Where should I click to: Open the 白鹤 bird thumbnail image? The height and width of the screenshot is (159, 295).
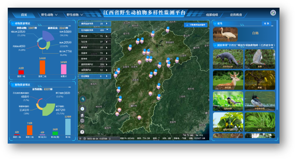coord(226,34)
